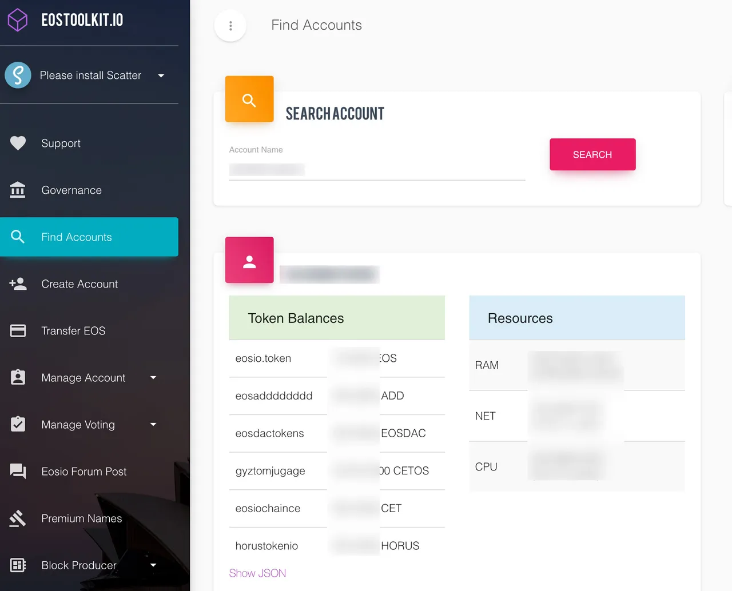The height and width of the screenshot is (591, 732).
Task: Click the Resources header
Action: tap(577, 318)
